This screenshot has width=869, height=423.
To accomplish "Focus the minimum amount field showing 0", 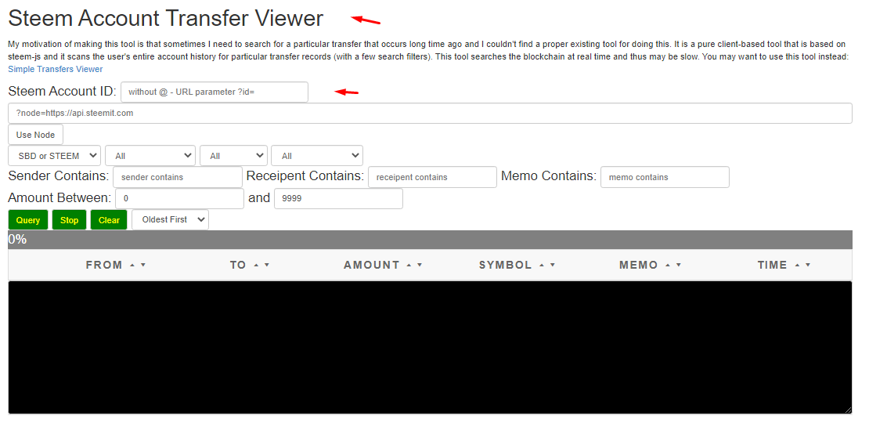I will 179,198.
